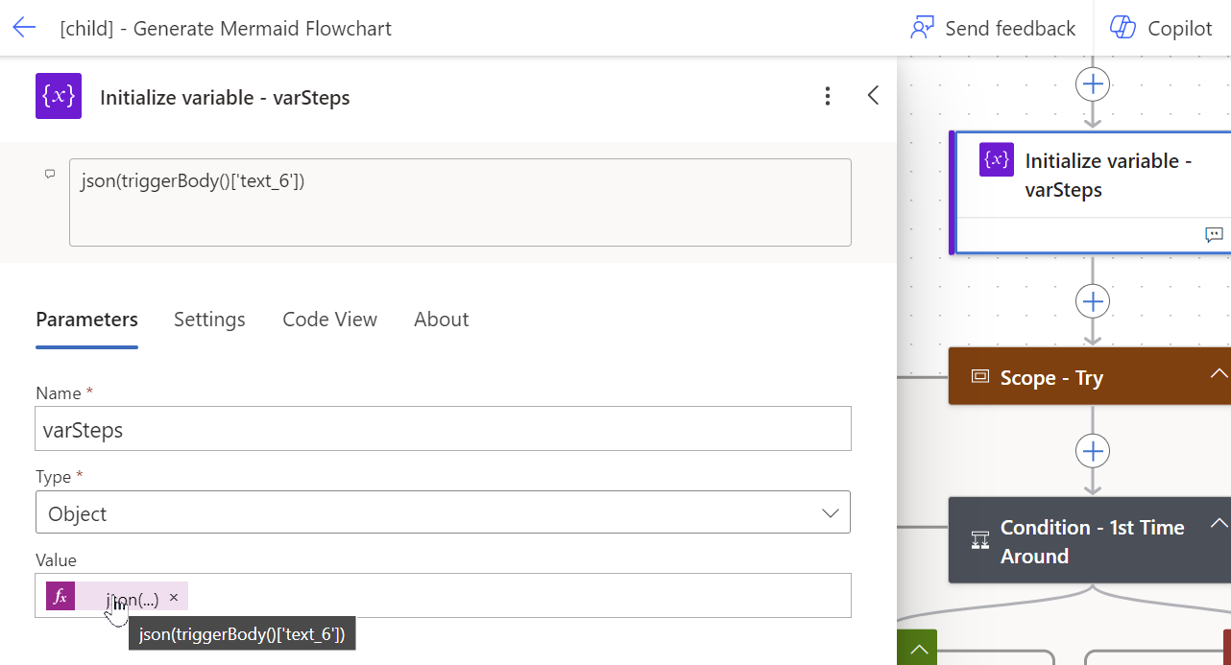Insert step between Scope and Condition
1231x665 pixels.
[1093, 451]
